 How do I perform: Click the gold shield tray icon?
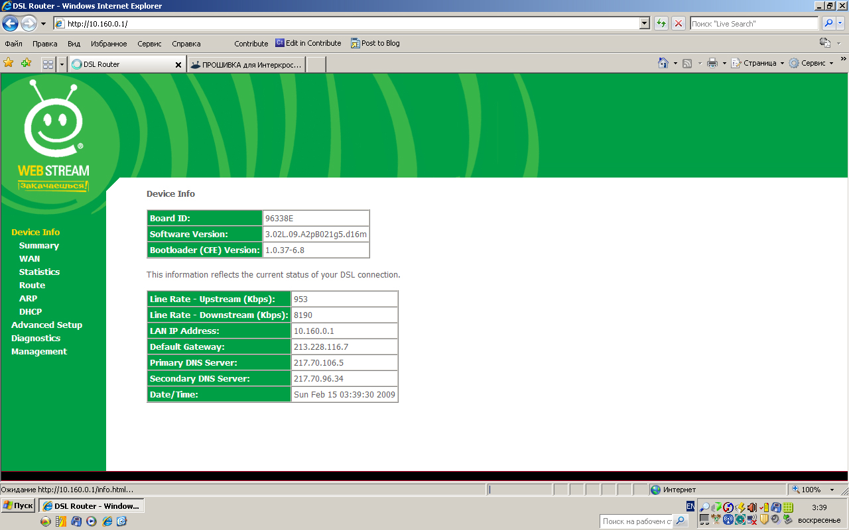coord(763,519)
